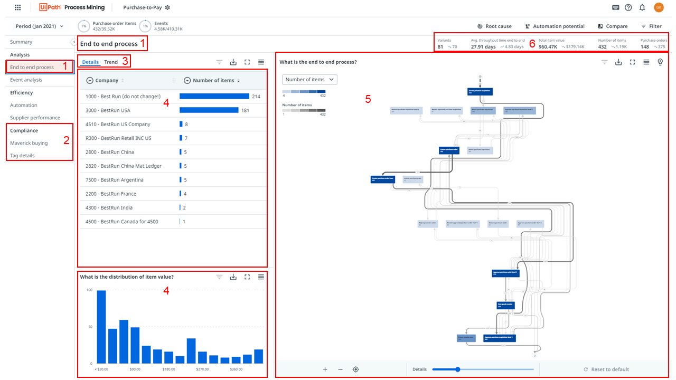Sort by the Company column

pos(123,80)
